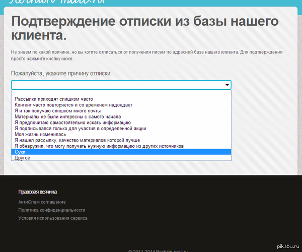Click the dropdown arrow of reason selector
Screen dimensions: 302x252
pos(227,85)
